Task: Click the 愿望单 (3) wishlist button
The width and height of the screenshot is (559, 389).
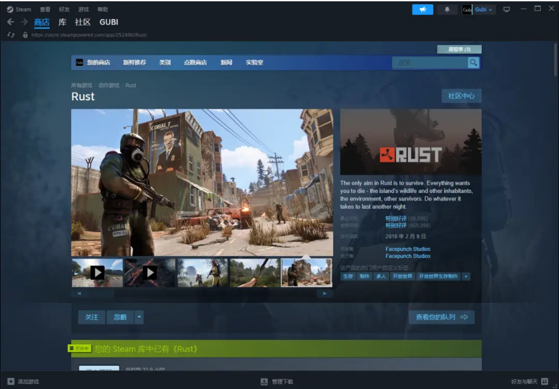Action: click(x=459, y=49)
